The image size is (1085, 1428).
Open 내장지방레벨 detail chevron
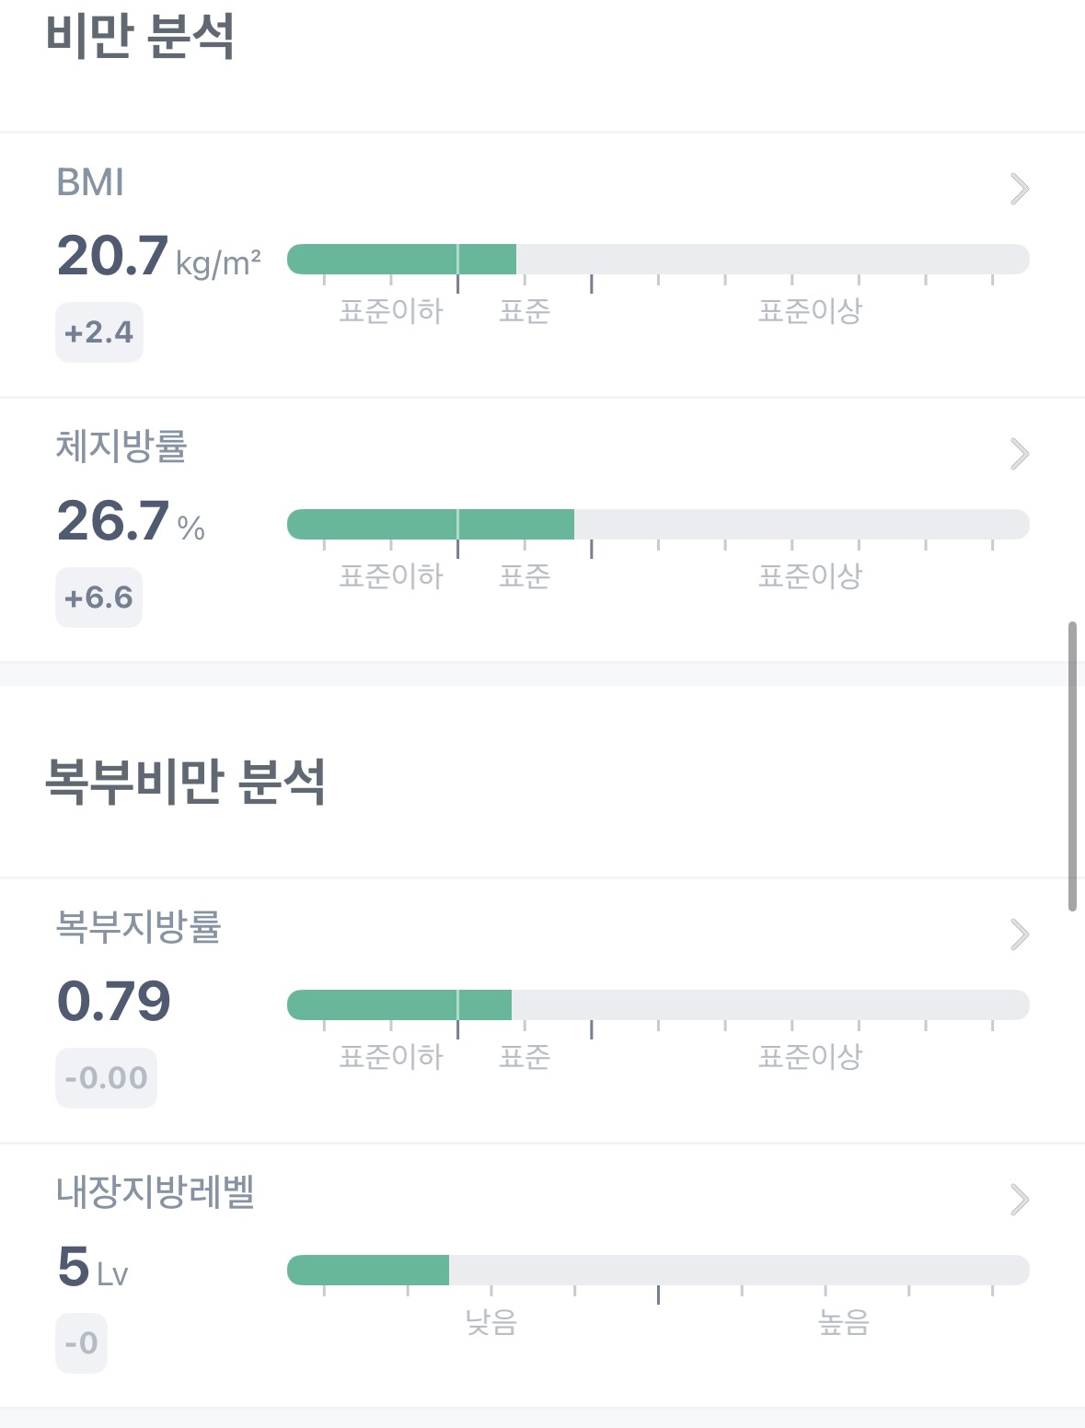click(1019, 1200)
